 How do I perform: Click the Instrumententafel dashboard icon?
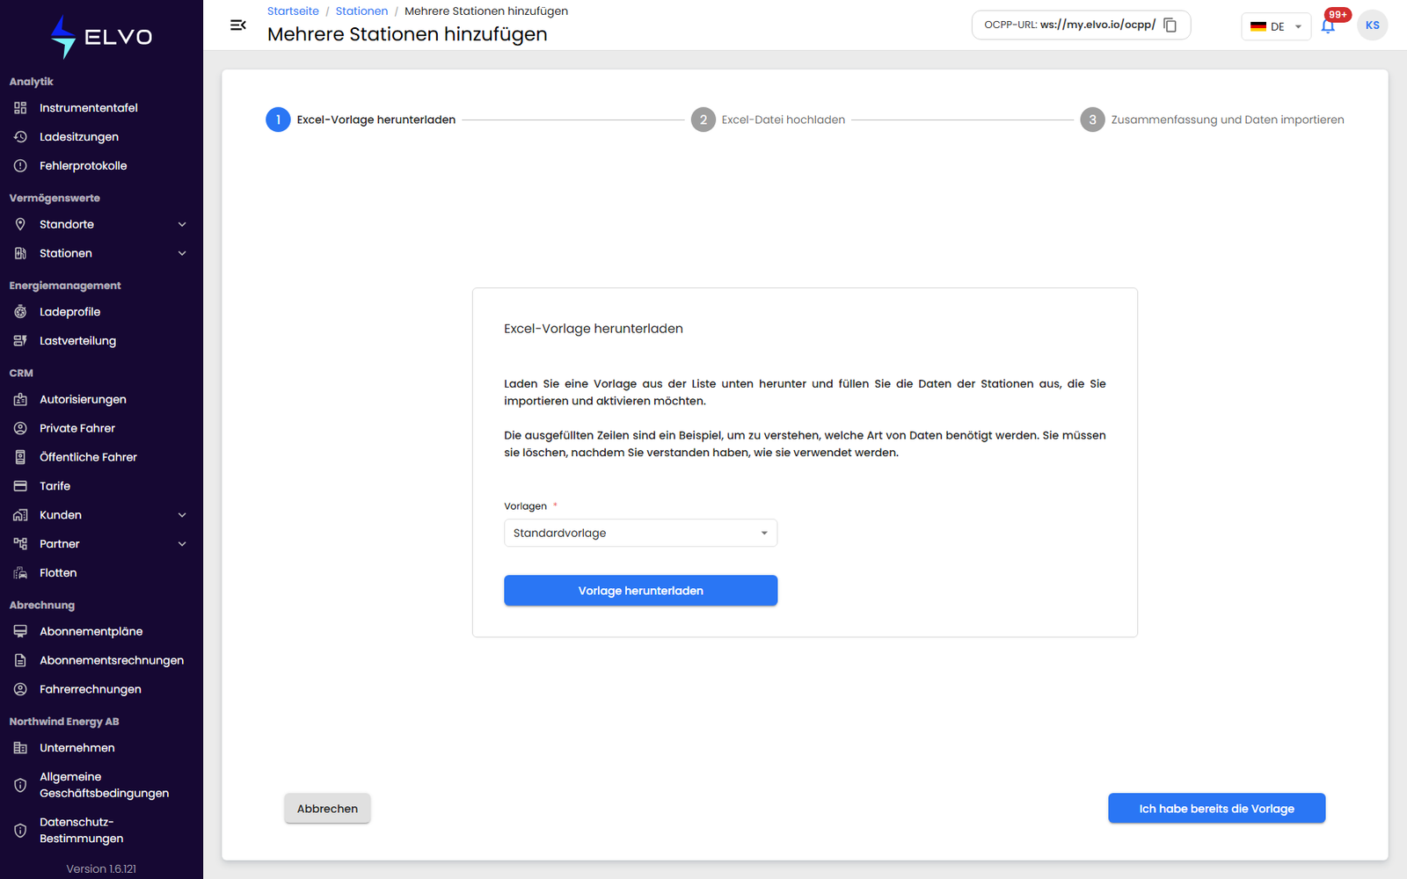(20, 108)
